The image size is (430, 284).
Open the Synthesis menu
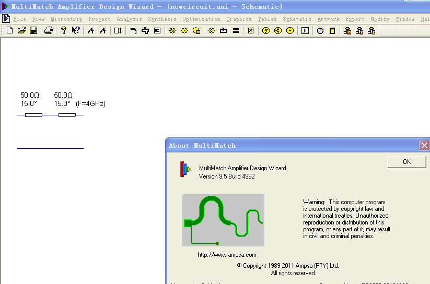162,19
